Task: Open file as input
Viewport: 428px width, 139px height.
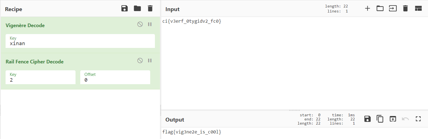Action: (393, 9)
